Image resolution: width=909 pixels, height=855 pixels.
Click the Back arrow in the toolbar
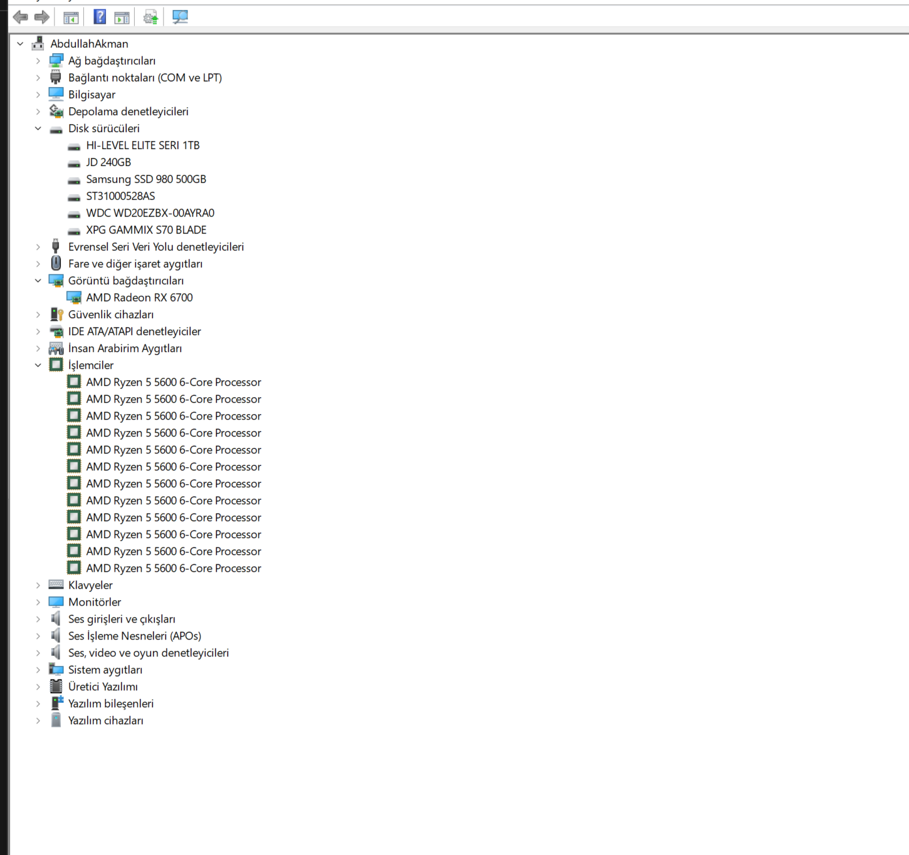click(x=20, y=18)
